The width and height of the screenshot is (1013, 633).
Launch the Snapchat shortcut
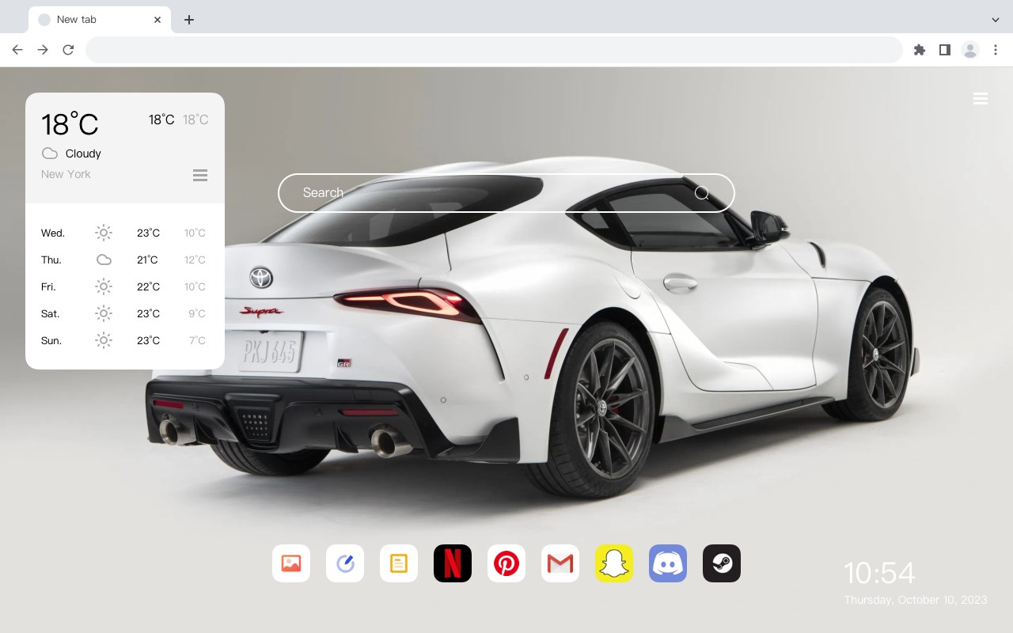click(614, 563)
